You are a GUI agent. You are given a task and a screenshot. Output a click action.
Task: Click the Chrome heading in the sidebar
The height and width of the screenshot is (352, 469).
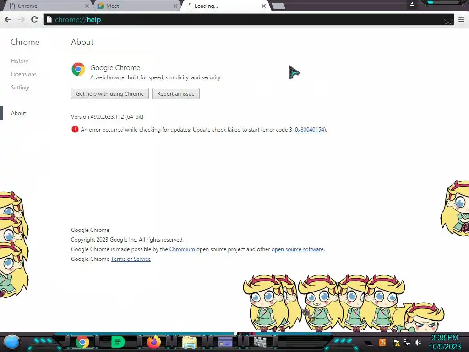[x=25, y=42]
